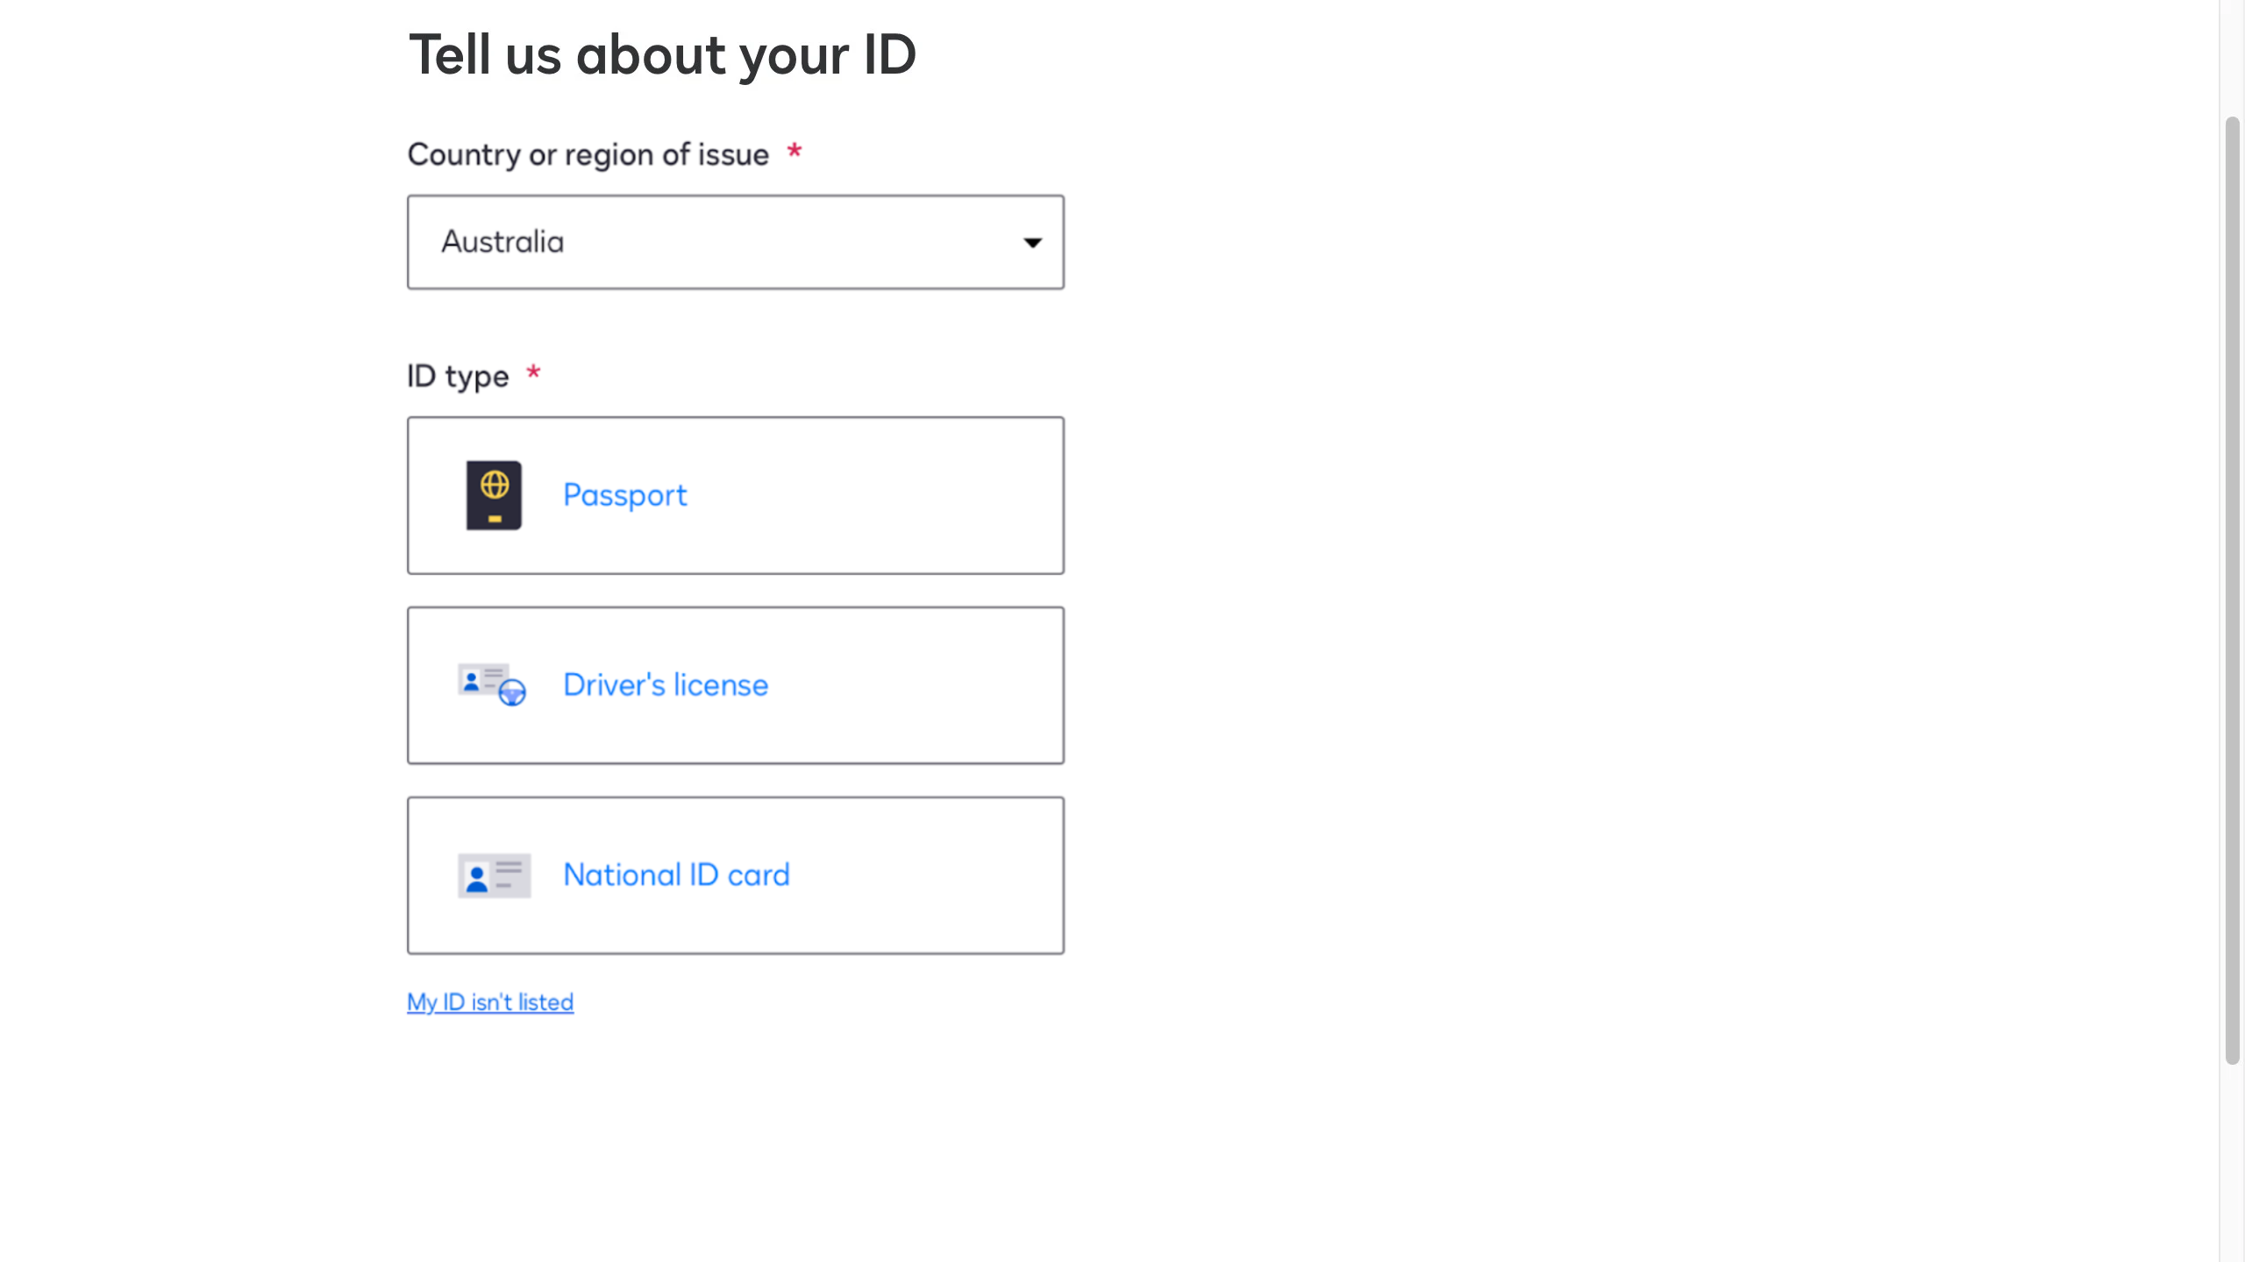Click the "Australia" text in the country field
The height and width of the screenshot is (1262, 2245).
[x=502, y=242]
